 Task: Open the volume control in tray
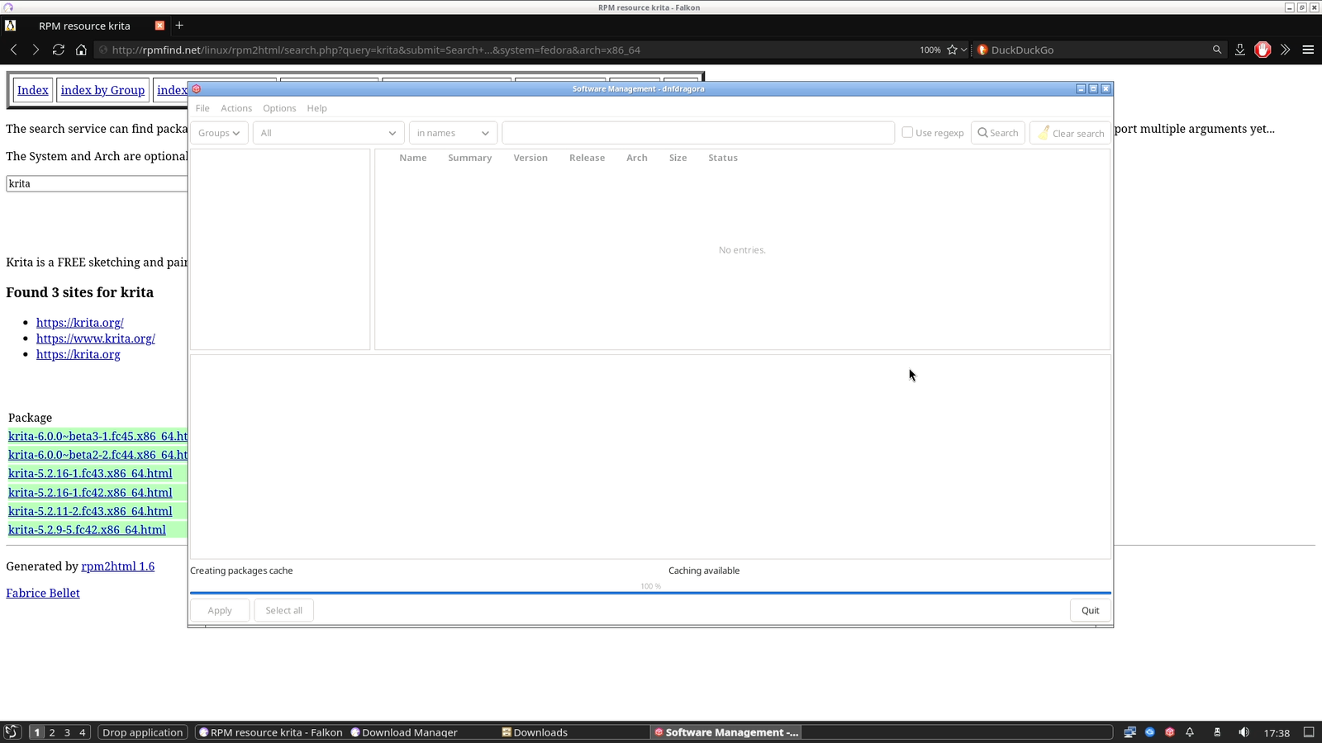(x=1244, y=732)
